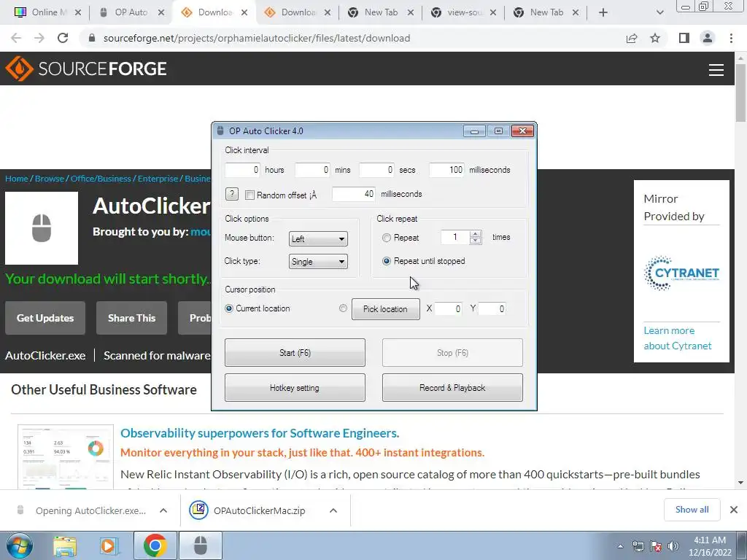Image resolution: width=747 pixels, height=560 pixels.
Task: Click the browser forward arrow
Action: [39, 38]
